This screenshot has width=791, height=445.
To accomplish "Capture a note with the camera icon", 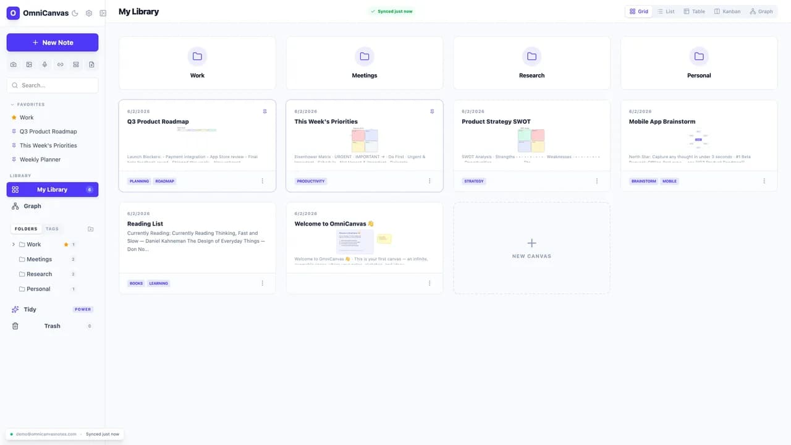I will click(x=14, y=64).
